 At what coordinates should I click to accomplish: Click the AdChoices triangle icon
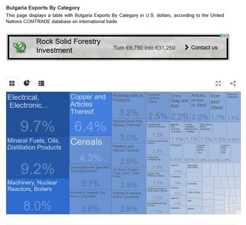(223, 36)
